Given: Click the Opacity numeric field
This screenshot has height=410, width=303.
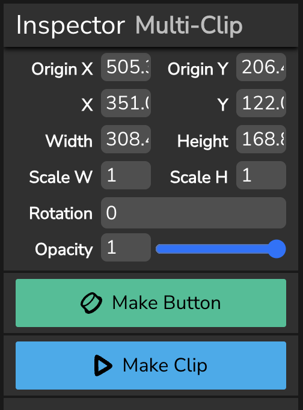Looking at the screenshot, I should click(126, 247).
